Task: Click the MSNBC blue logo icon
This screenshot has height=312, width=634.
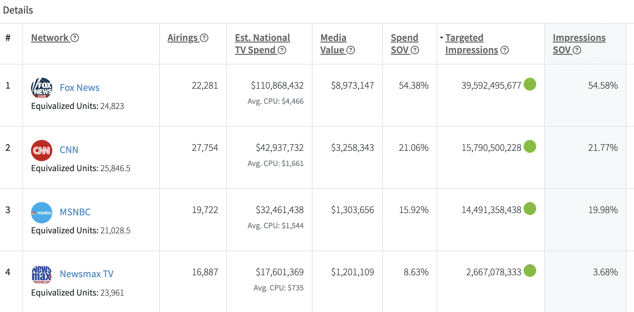Action: click(42, 213)
